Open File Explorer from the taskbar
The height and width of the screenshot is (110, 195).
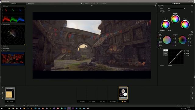[9, 108]
